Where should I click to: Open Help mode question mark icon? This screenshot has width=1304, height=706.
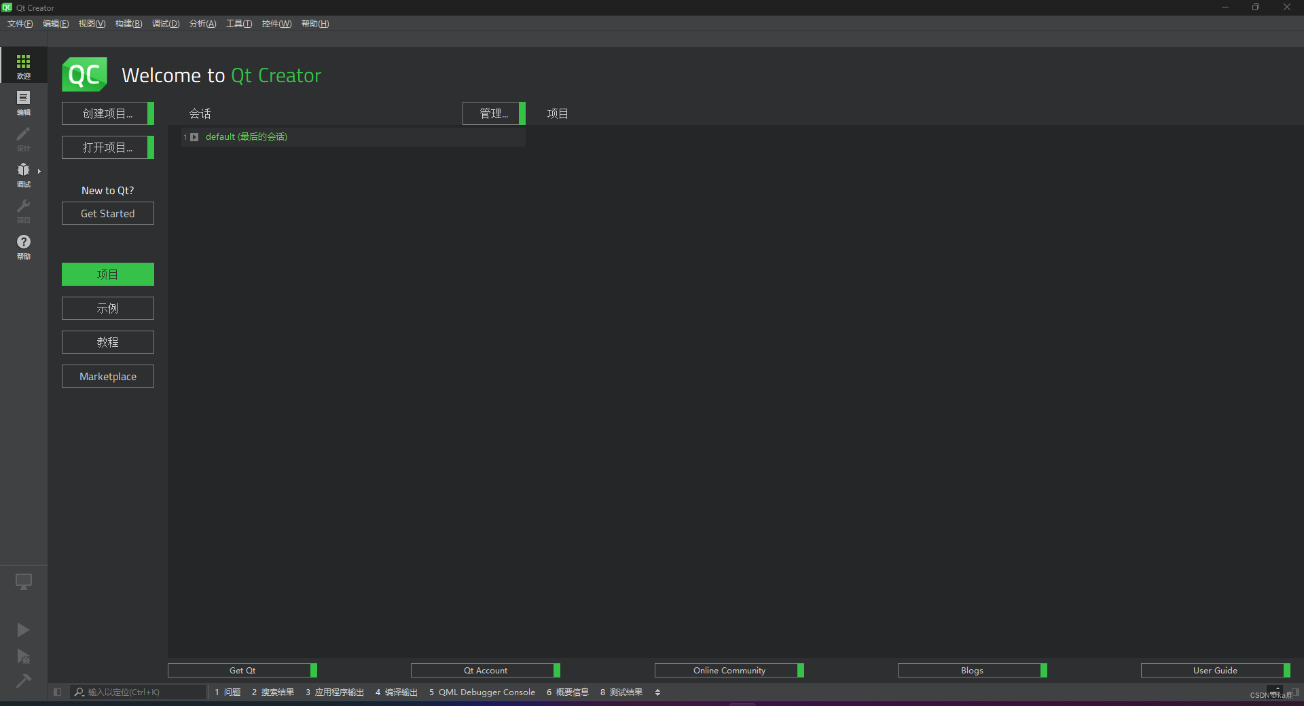[x=24, y=246]
